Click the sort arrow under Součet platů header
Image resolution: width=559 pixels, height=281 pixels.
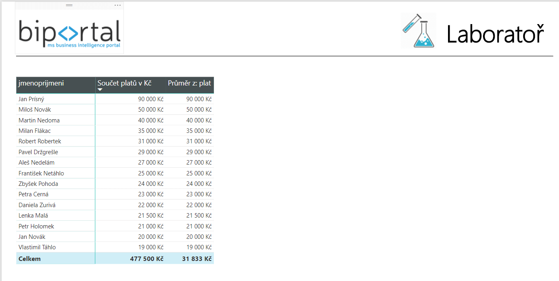(x=100, y=90)
